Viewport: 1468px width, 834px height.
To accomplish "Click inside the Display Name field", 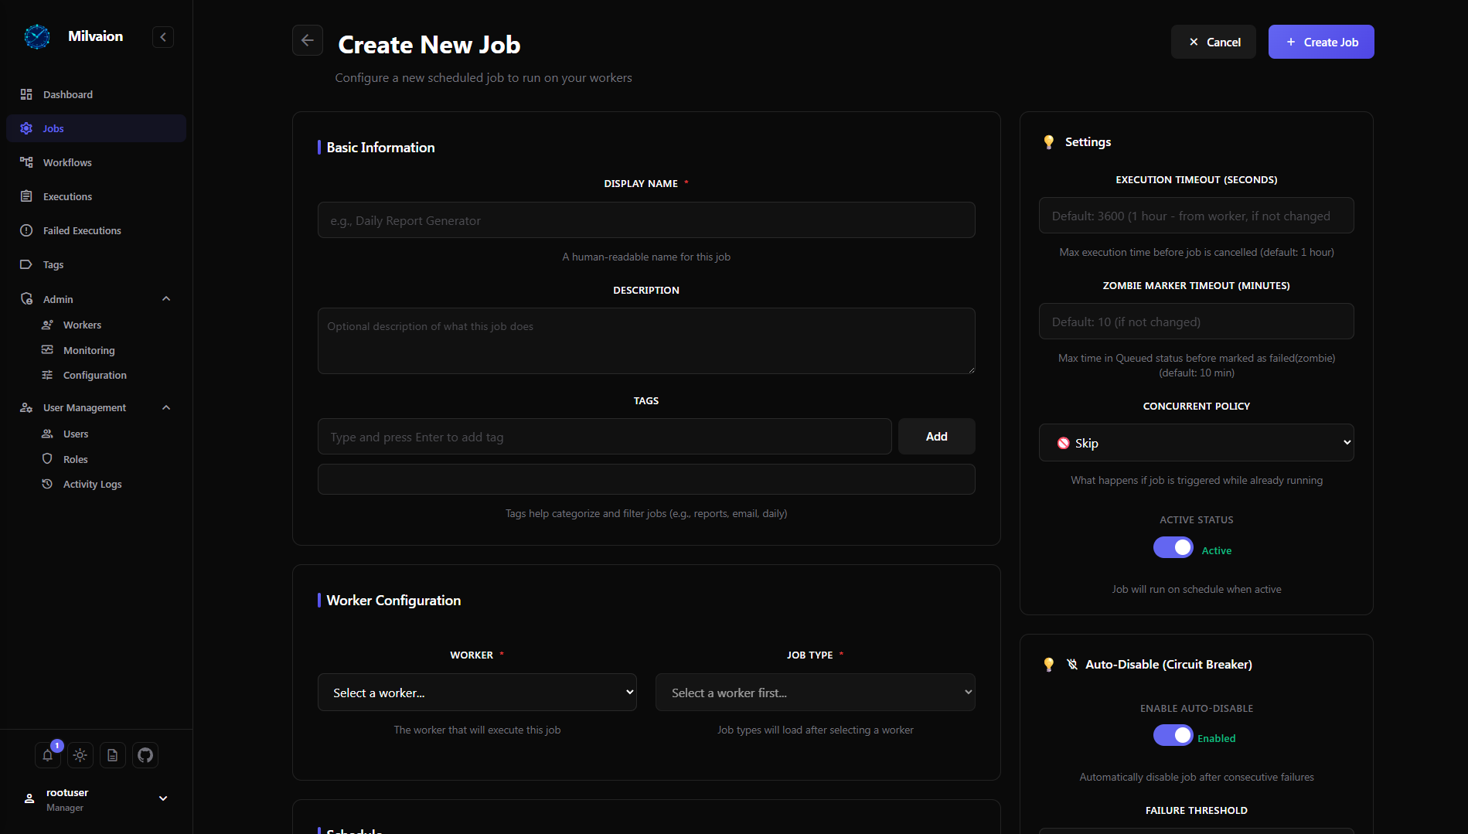I will (x=646, y=220).
